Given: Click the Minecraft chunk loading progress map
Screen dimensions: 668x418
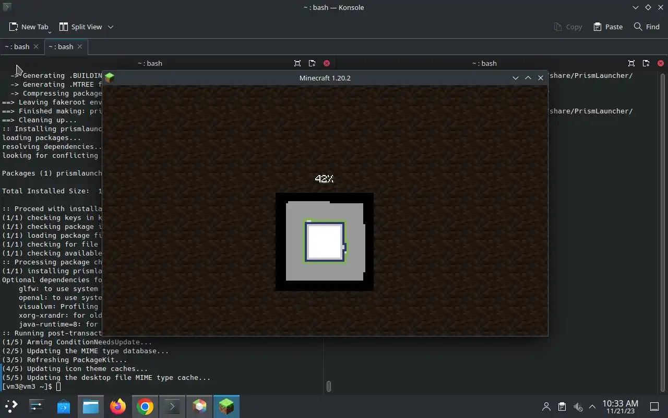Looking at the screenshot, I should pyautogui.click(x=325, y=241).
